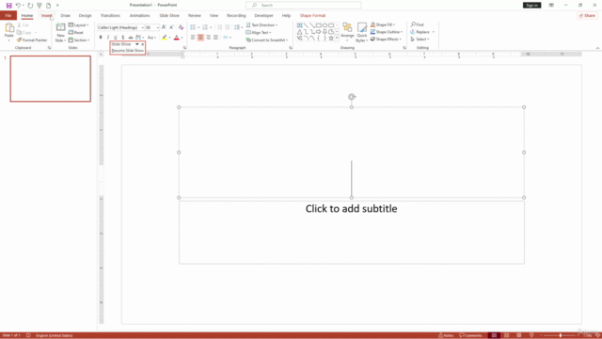The height and width of the screenshot is (339, 602).
Task: Open the Section dropdown
Action: (x=79, y=40)
